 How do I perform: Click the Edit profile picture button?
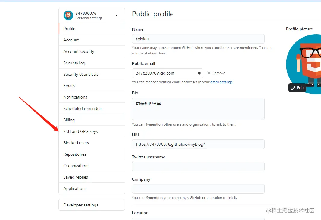298,88
